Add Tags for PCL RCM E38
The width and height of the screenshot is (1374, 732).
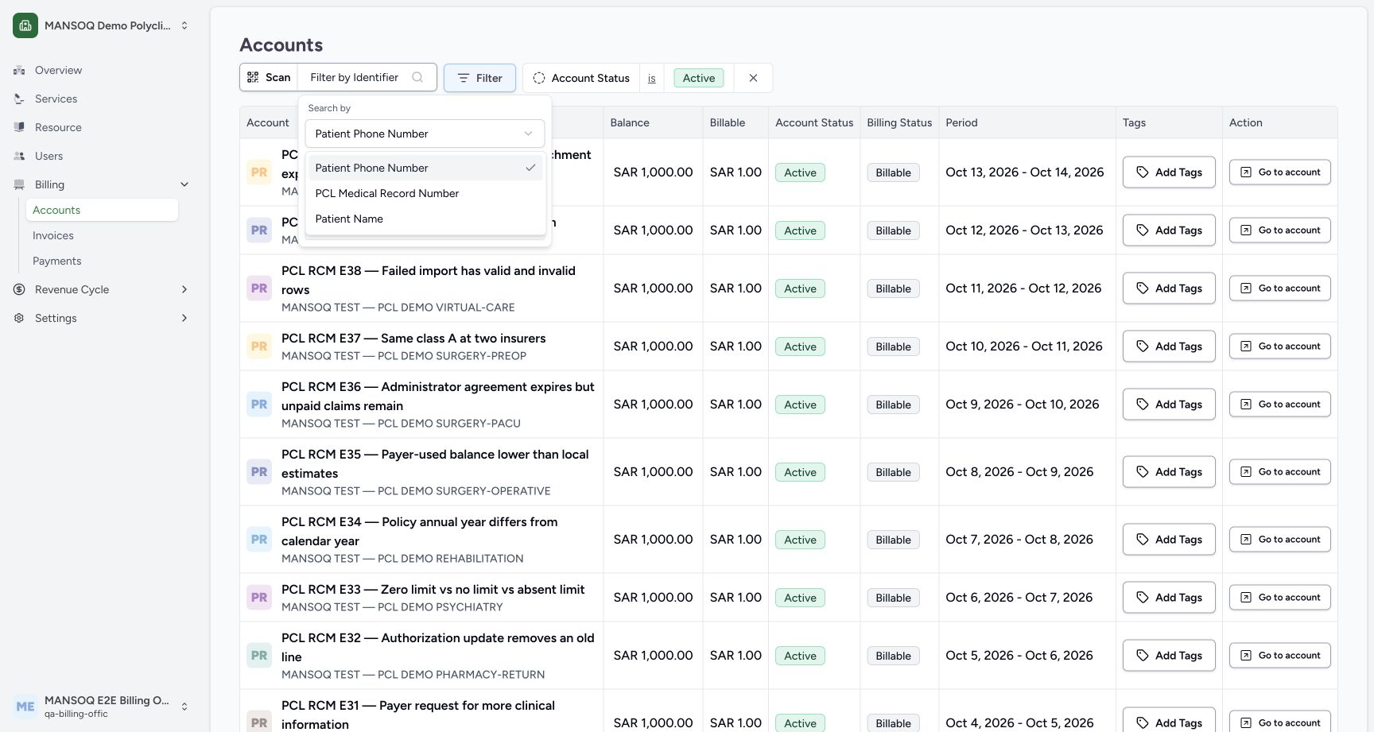[1169, 288]
